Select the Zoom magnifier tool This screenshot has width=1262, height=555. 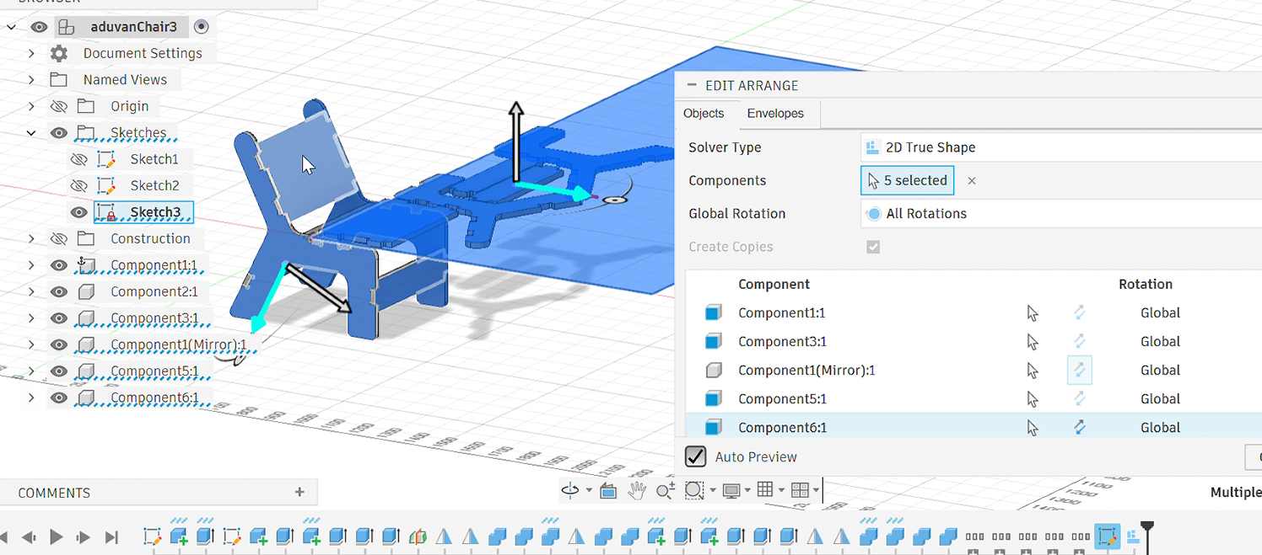[665, 490]
